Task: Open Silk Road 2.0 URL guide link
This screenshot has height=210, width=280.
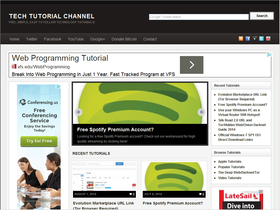Action: (242, 125)
